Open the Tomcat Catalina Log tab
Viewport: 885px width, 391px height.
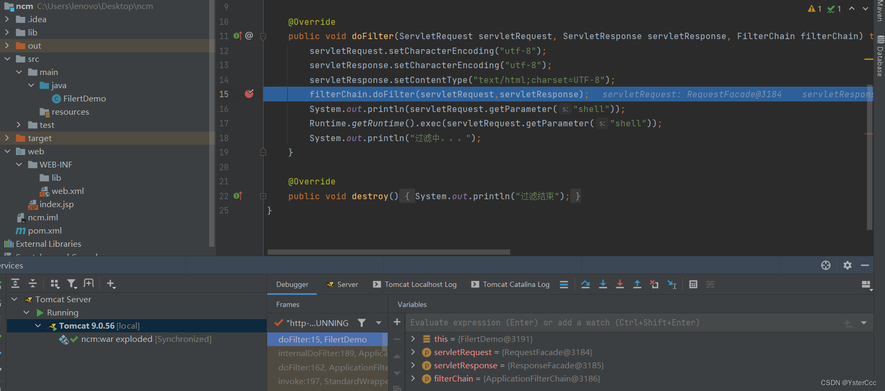point(511,284)
